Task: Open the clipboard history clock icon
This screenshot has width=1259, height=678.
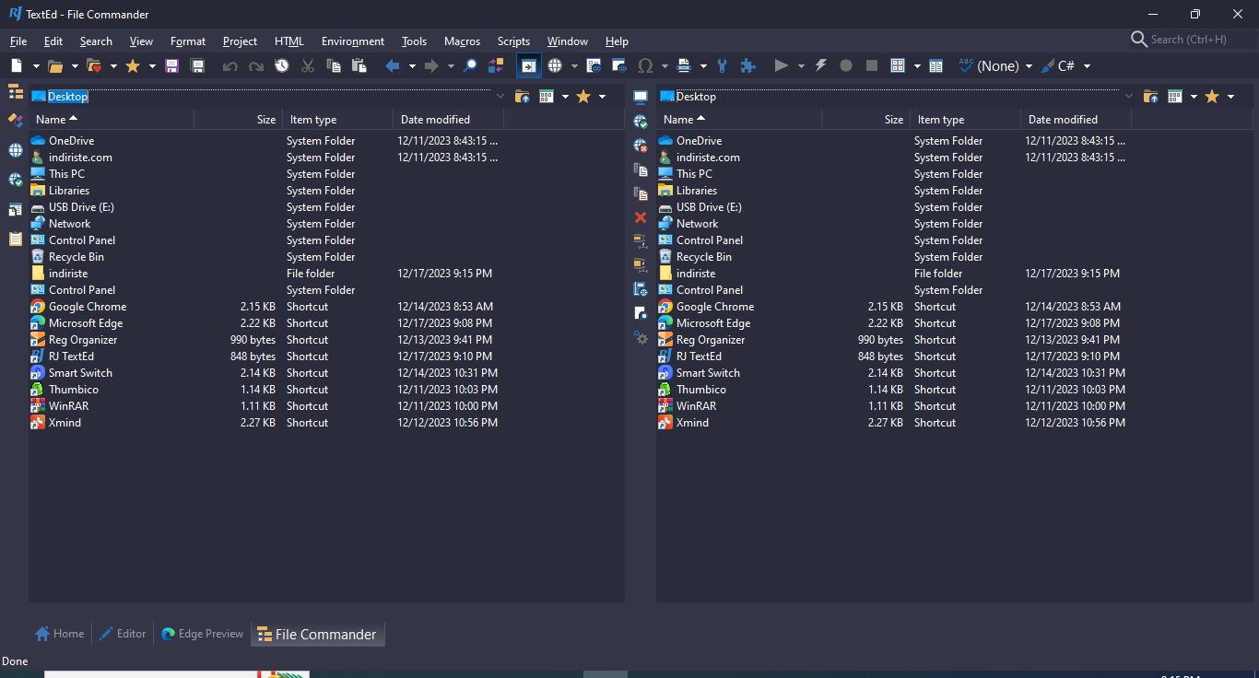Action: pos(282,66)
